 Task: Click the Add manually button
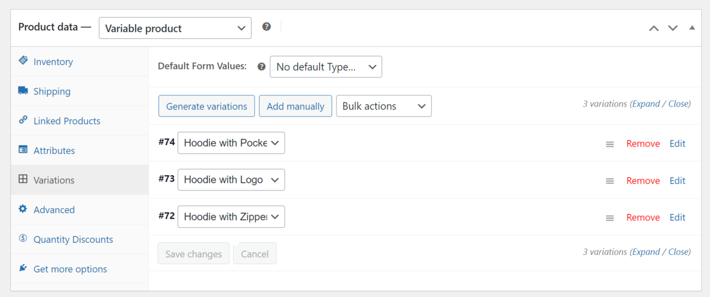pyautogui.click(x=295, y=106)
